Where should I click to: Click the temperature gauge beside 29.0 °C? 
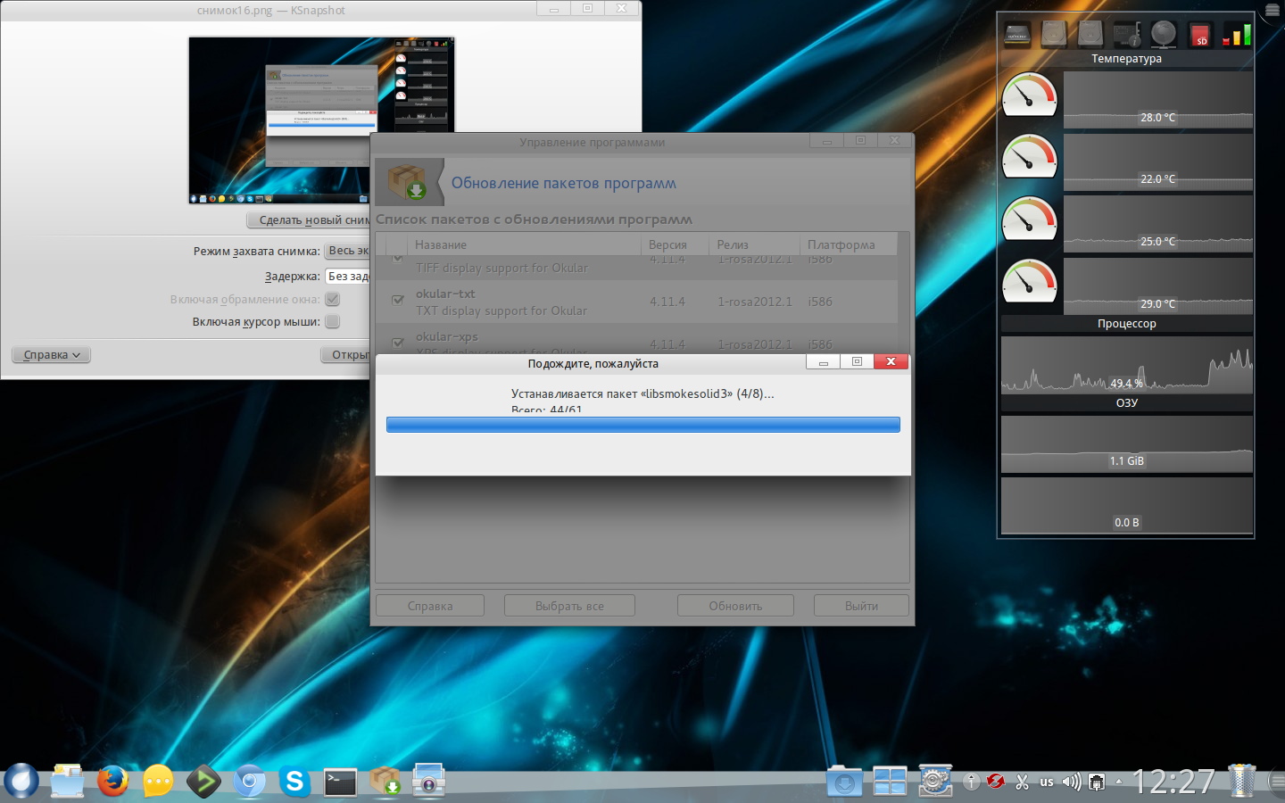point(1030,282)
